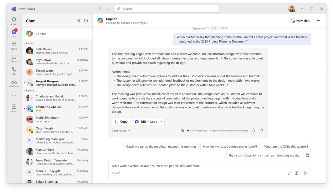
Task: Start a New chat with Copilot
Action: pos(300,21)
